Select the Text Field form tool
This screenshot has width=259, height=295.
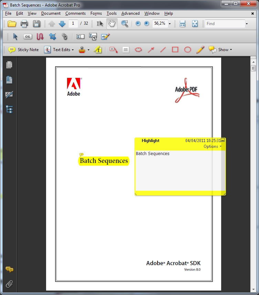(80, 36)
